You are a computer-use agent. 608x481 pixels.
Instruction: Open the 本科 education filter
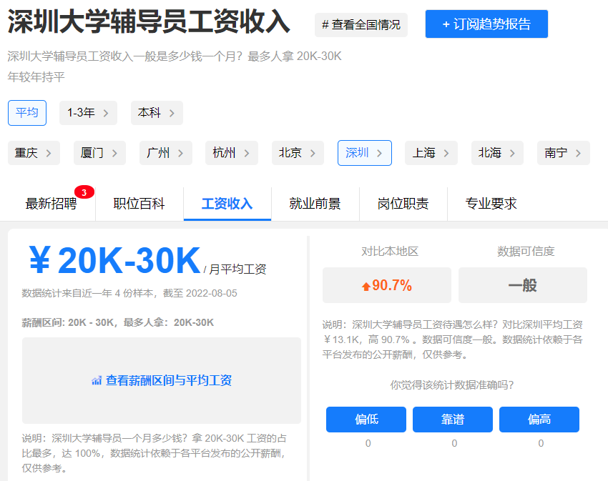click(157, 113)
